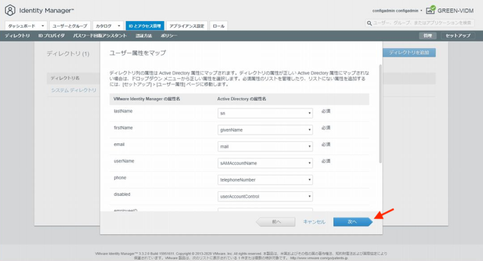Screen dimensions: 483x261
Task: Click the Active Directory の属性名 column header
Action: tap(241, 99)
